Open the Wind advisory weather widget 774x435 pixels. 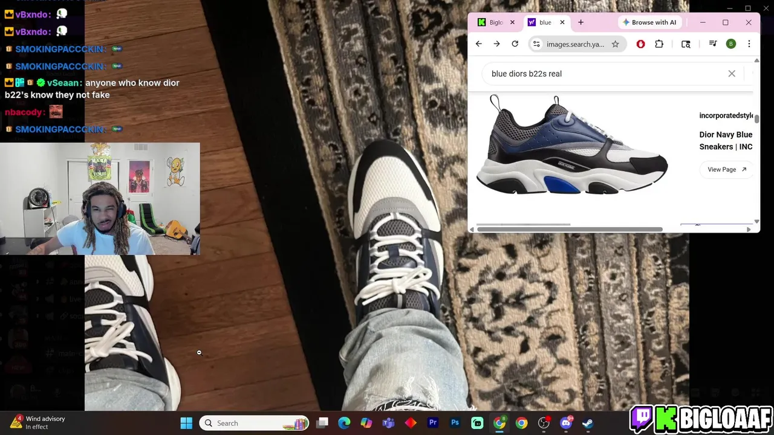(x=37, y=422)
